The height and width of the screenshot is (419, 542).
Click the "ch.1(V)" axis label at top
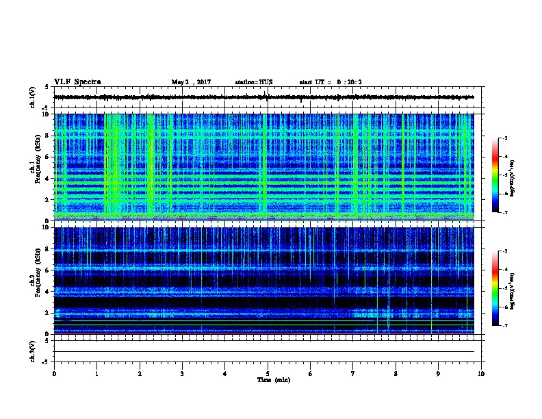coord(33,97)
